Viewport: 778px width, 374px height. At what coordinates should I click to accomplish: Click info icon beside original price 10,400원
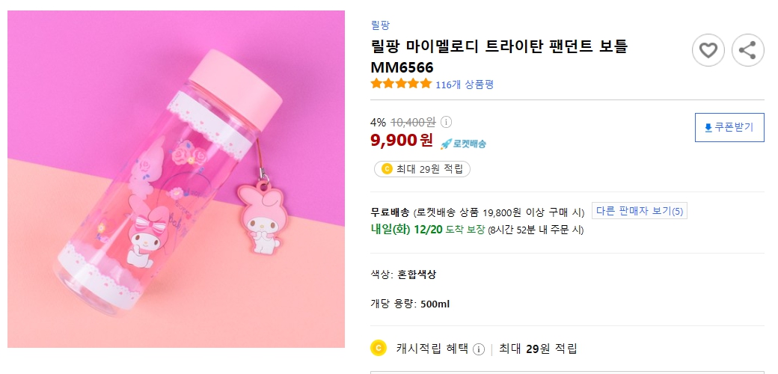tap(446, 122)
